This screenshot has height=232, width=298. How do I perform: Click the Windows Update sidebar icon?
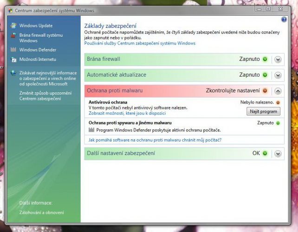pos(13,26)
